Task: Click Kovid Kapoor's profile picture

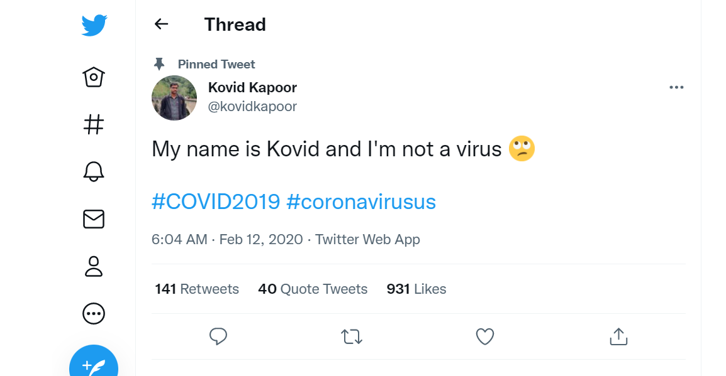Action: 174,98
